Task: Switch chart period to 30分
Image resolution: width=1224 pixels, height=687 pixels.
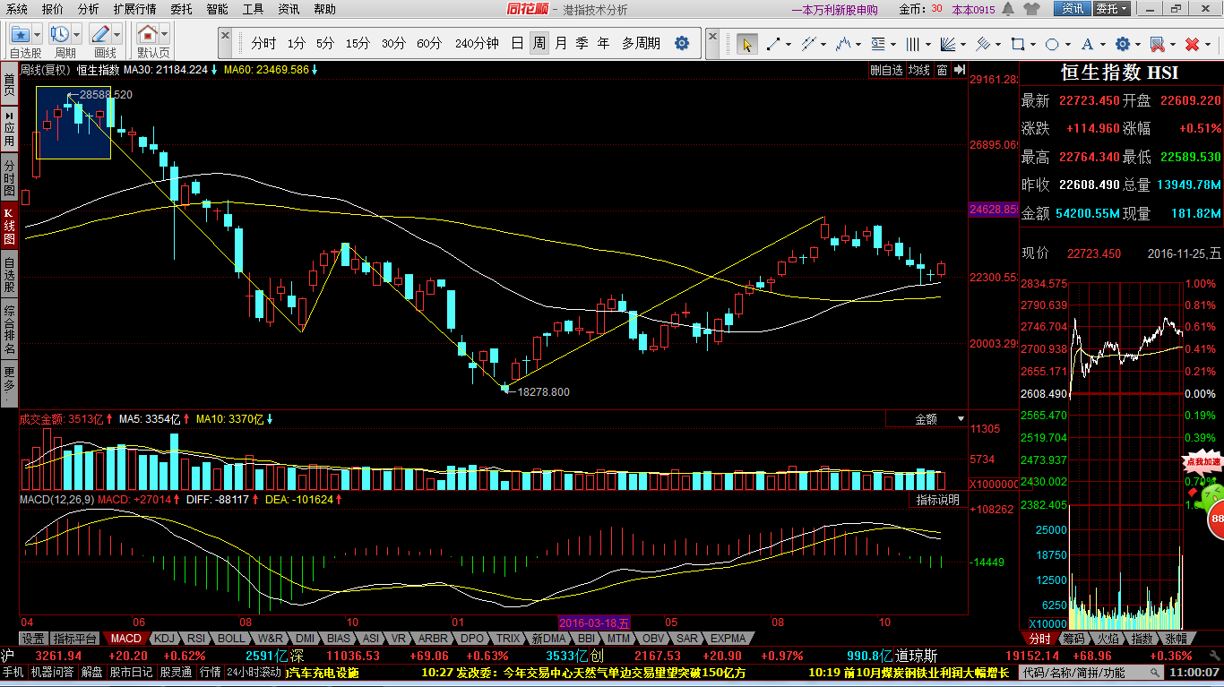Action: click(393, 43)
